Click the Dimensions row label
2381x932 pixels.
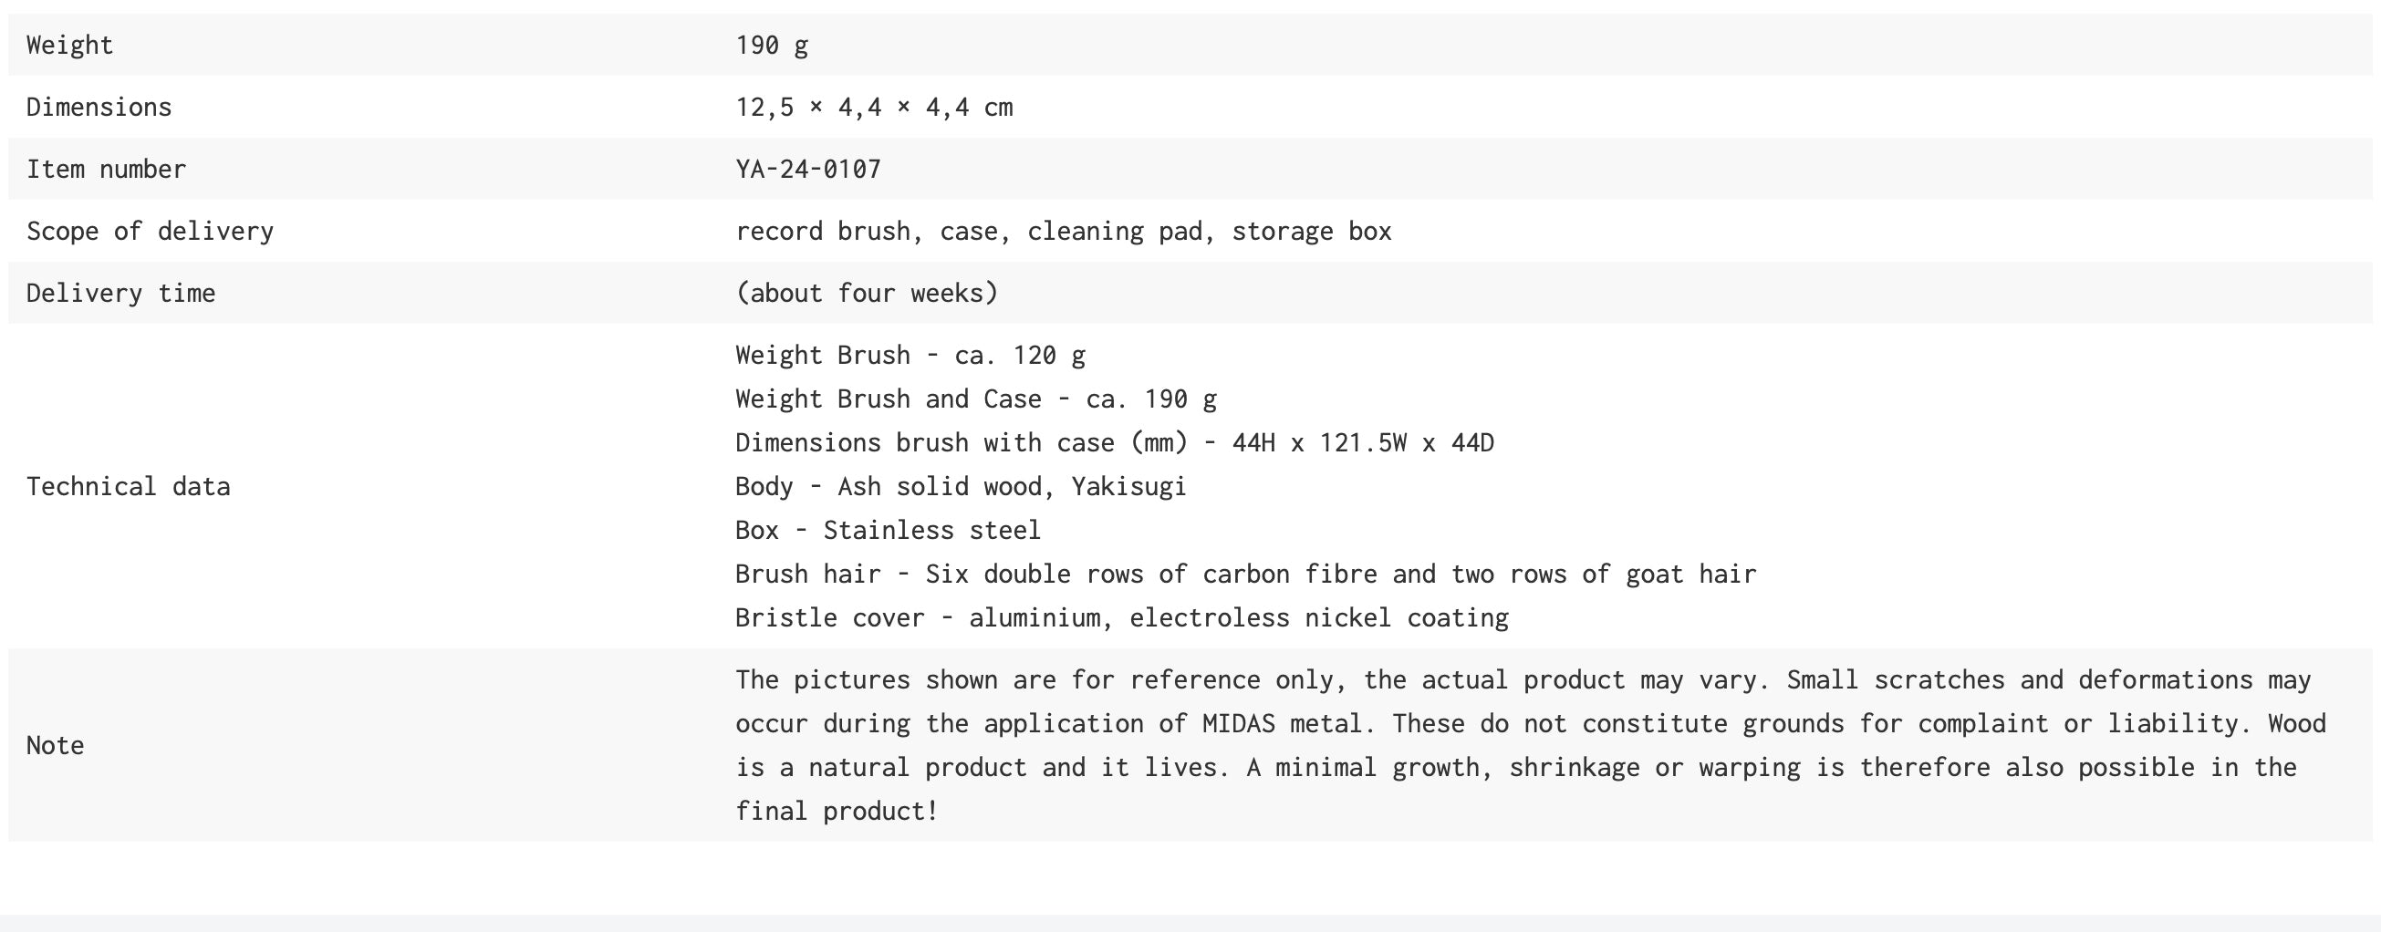[x=99, y=107]
